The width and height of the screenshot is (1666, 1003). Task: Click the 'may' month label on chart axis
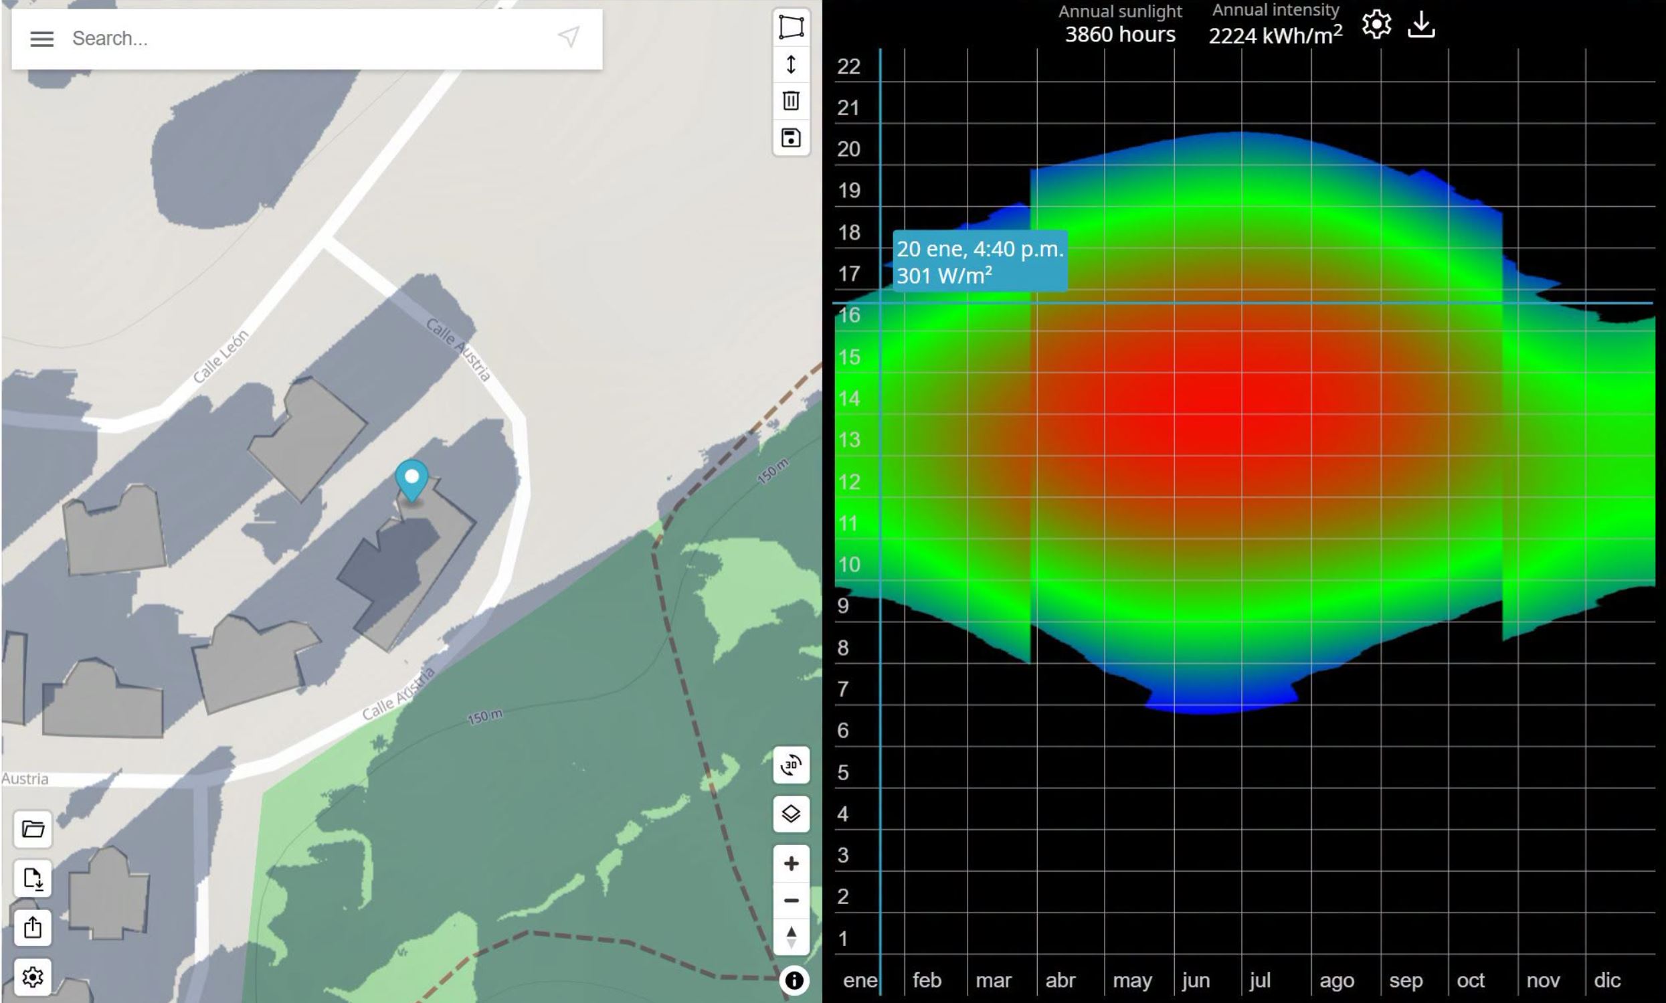(1132, 981)
